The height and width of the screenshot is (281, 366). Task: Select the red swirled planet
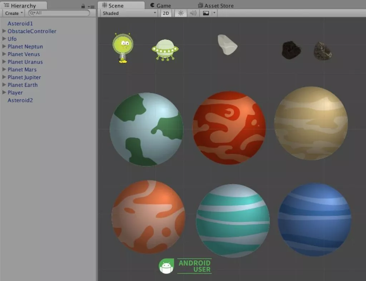click(x=229, y=128)
